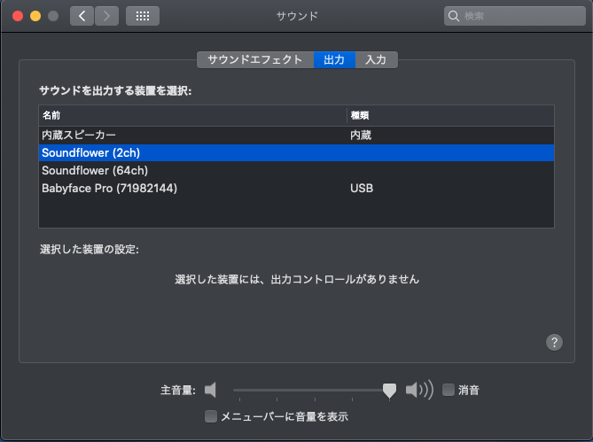Go back with the left chevron button
The image size is (593, 442).
pyautogui.click(x=82, y=16)
